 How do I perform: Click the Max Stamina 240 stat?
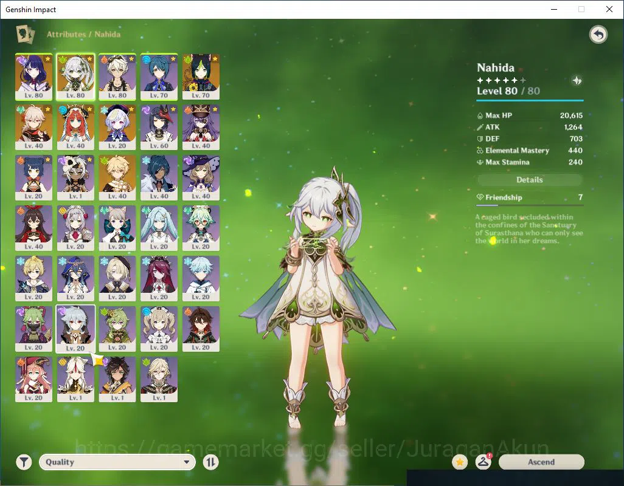[530, 162]
